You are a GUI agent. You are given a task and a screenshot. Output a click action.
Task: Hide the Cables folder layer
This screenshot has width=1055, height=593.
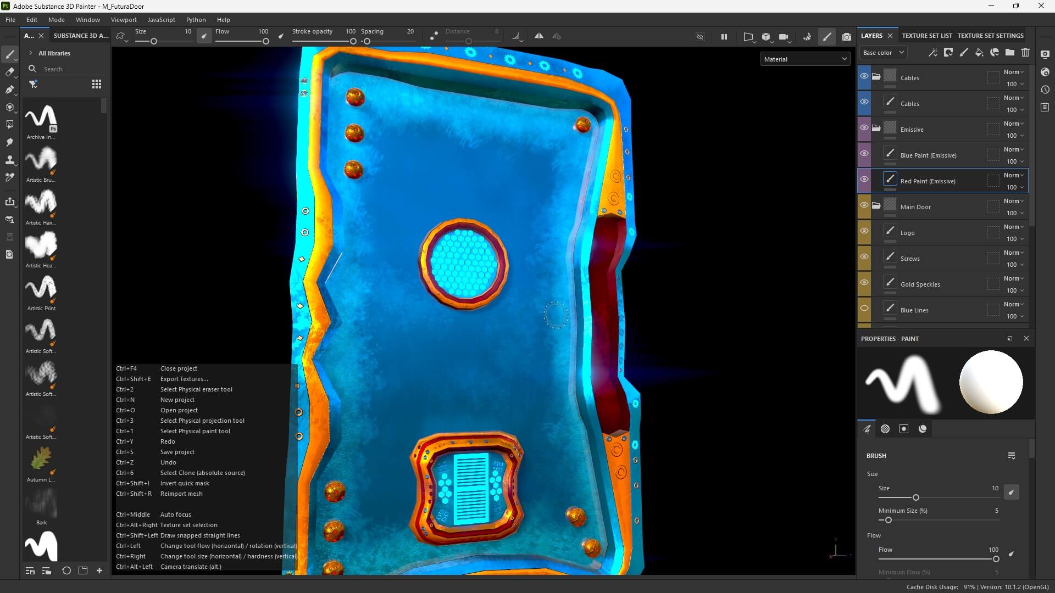(864, 76)
